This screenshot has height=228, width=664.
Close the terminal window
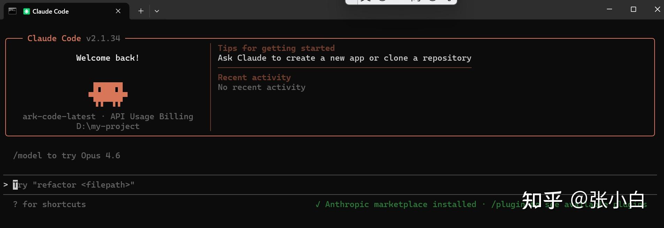657,9
